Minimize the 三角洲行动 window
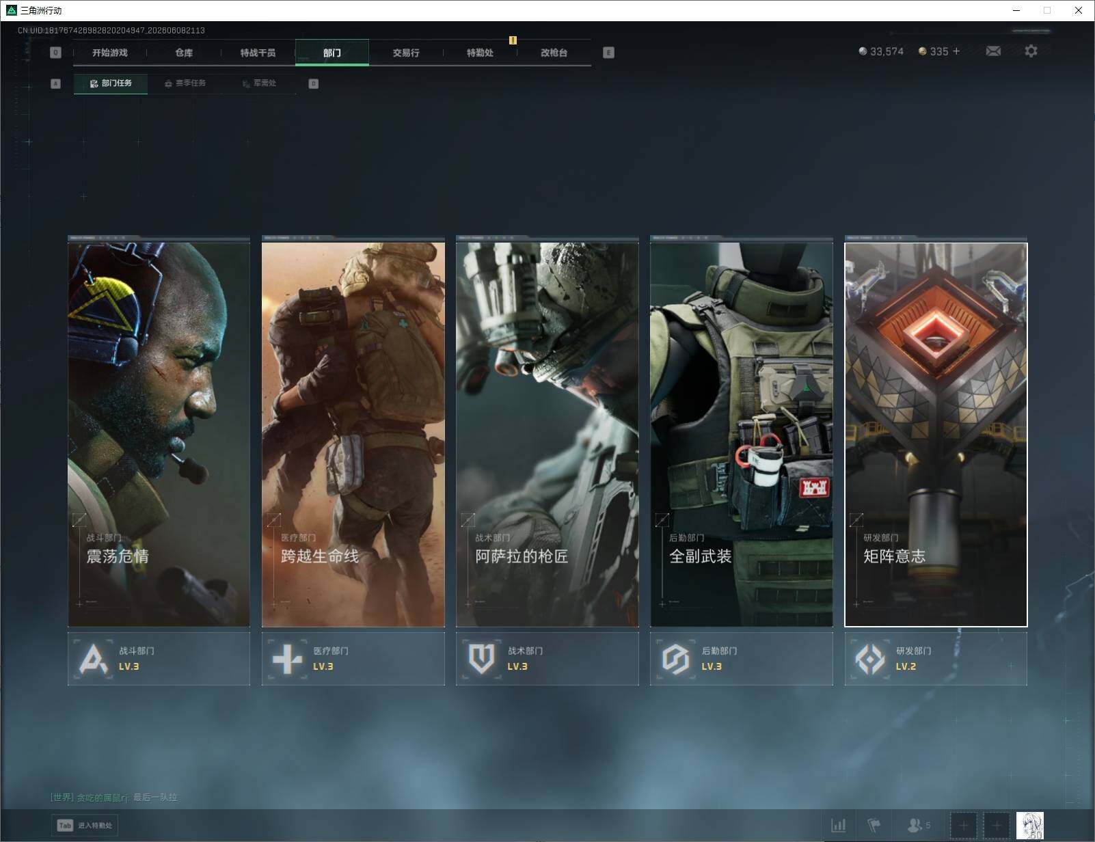This screenshot has width=1095, height=842. click(x=1016, y=10)
